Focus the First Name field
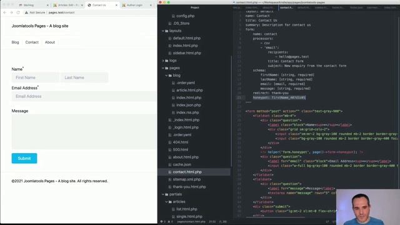 35,77
